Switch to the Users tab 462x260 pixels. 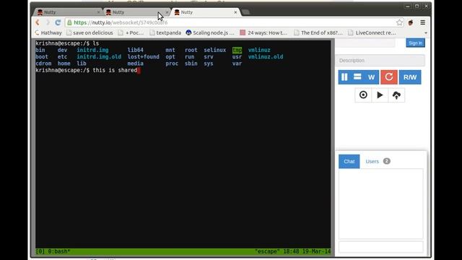[372, 162]
